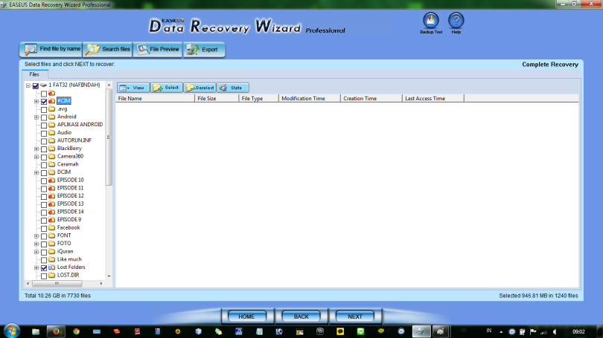Click the Export toolbar button
Image resolution: width=603 pixels, height=338 pixels.
coord(204,50)
